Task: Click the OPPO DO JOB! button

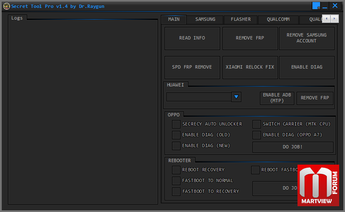Action: click(292, 147)
